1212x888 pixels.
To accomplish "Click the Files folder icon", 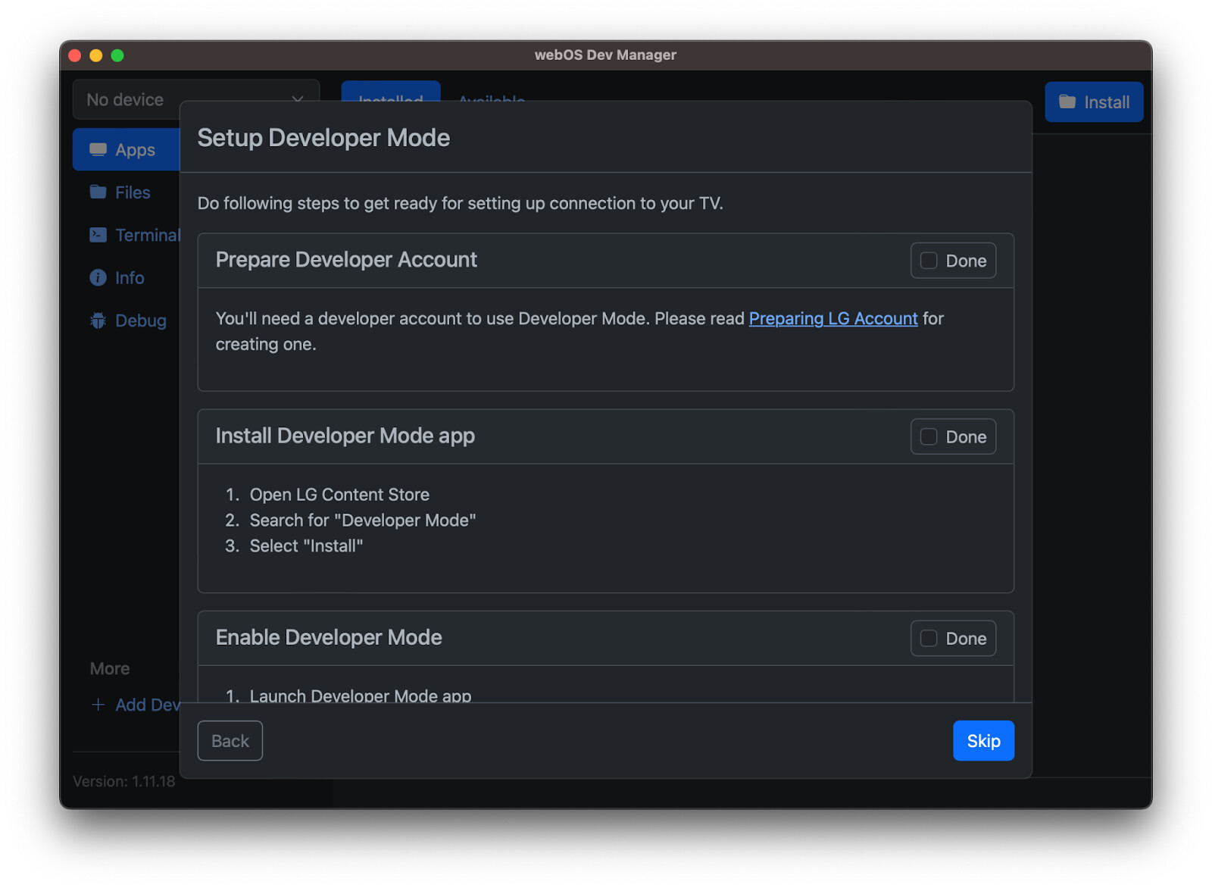I will (x=98, y=192).
